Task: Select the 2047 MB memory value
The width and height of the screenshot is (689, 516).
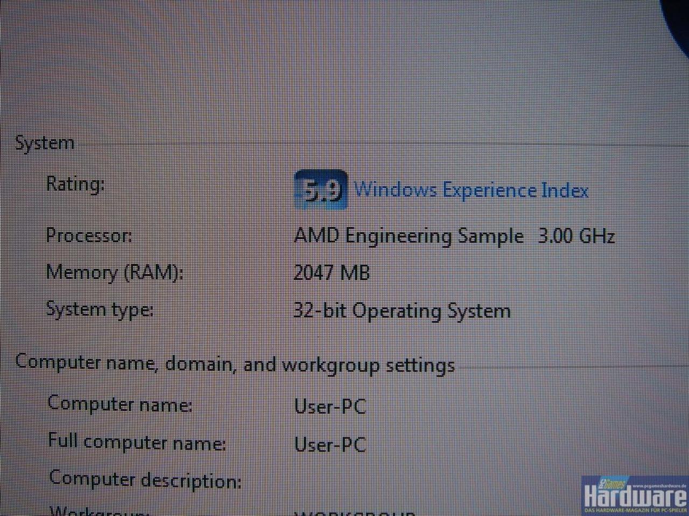Action: click(x=332, y=273)
